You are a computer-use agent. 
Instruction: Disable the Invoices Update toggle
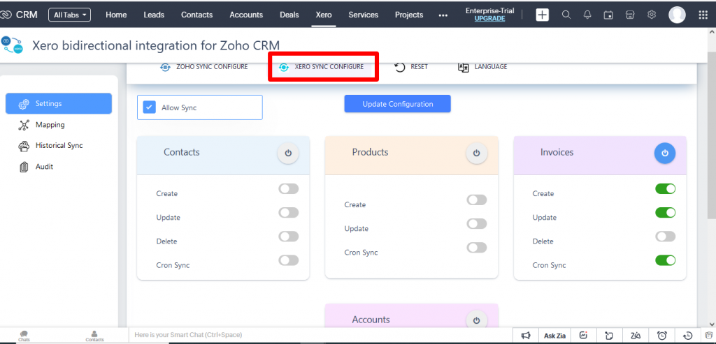666,213
